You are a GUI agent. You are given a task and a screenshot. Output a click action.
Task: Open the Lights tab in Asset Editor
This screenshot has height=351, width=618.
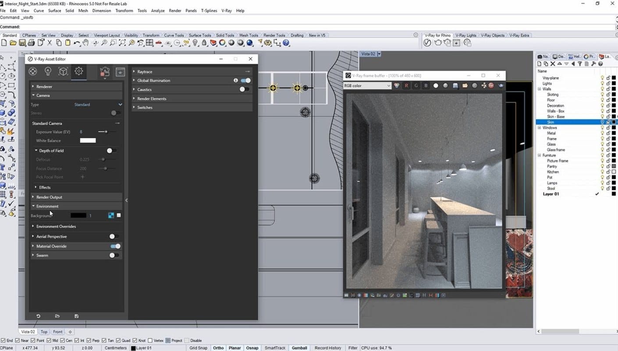click(48, 72)
